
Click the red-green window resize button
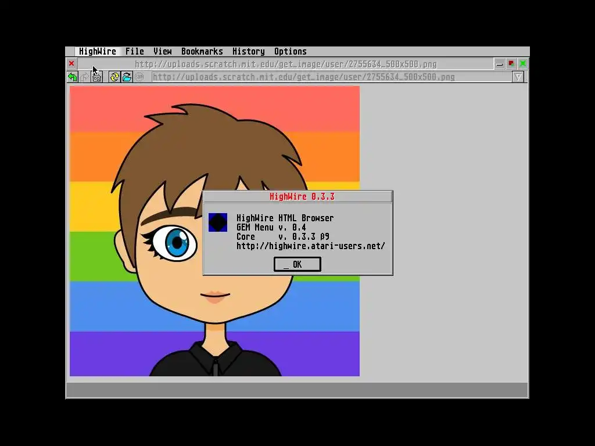point(511,64)
